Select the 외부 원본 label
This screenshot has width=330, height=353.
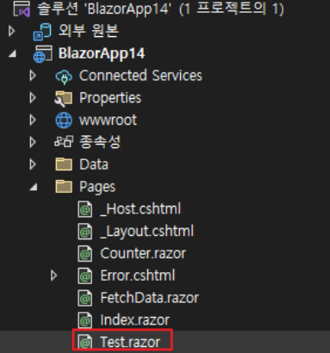coord(89,31)
